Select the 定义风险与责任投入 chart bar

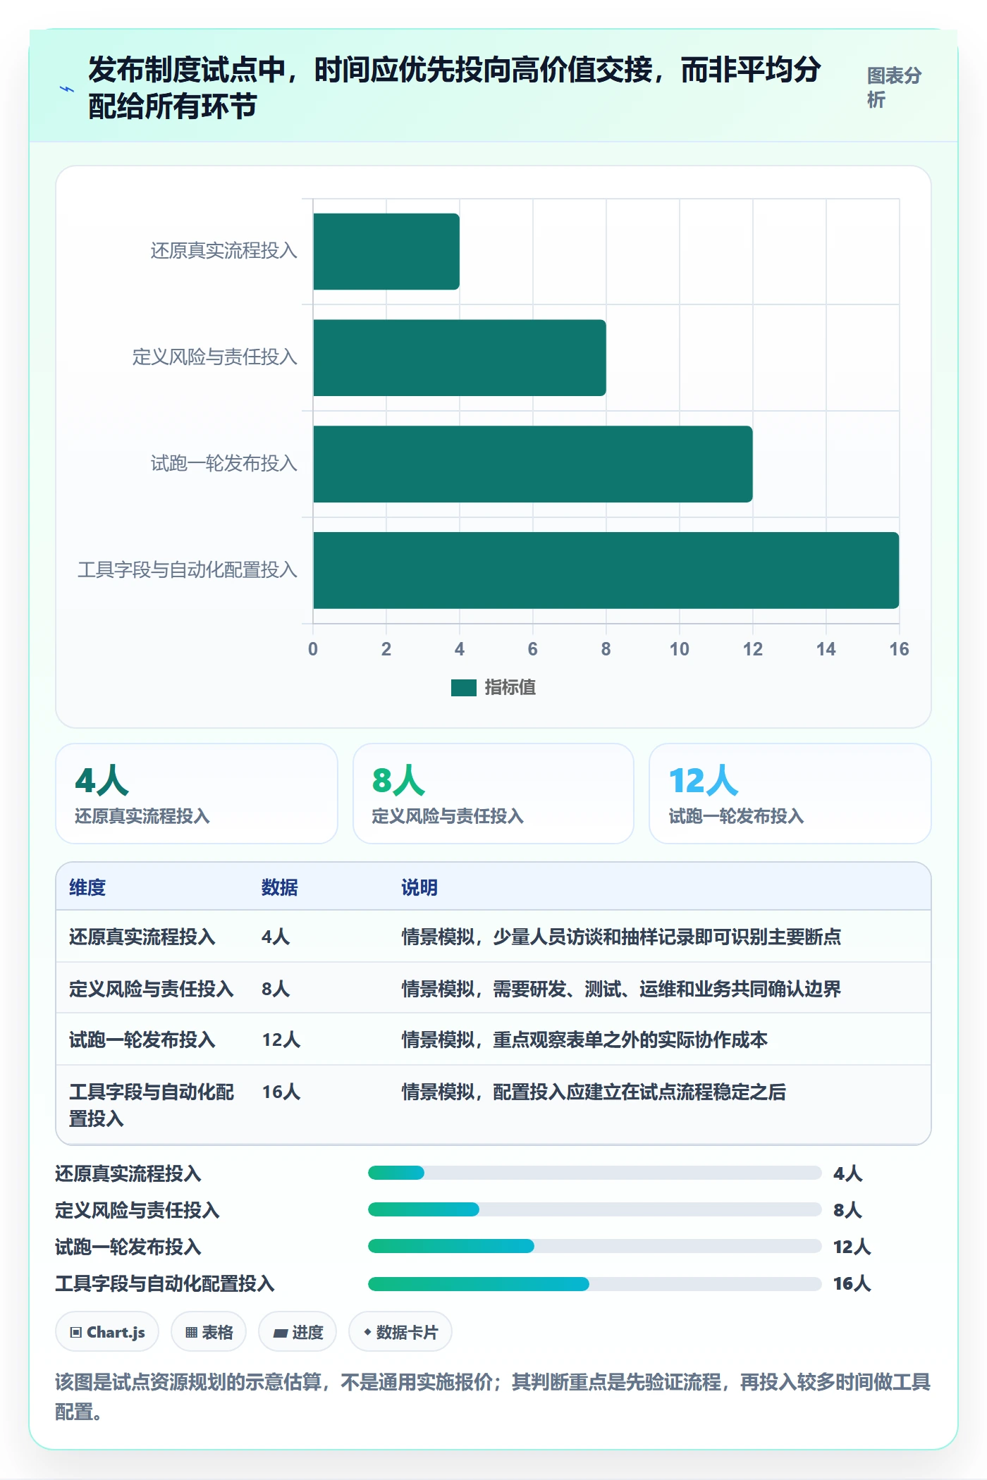click(460, 358)
